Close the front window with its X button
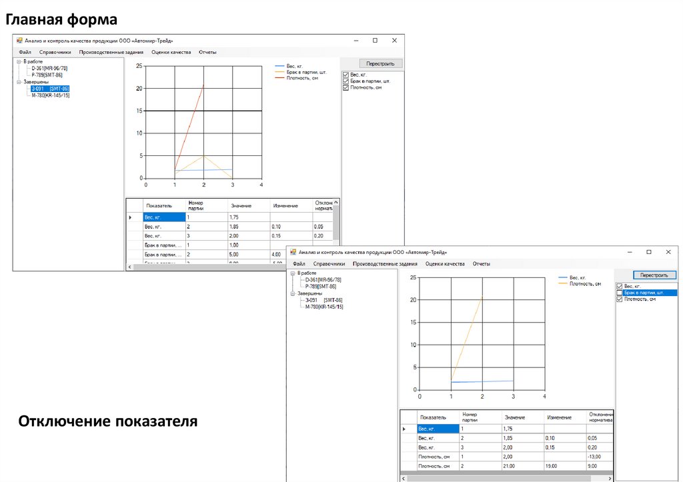Screen dimensions: 683x482 668,252
